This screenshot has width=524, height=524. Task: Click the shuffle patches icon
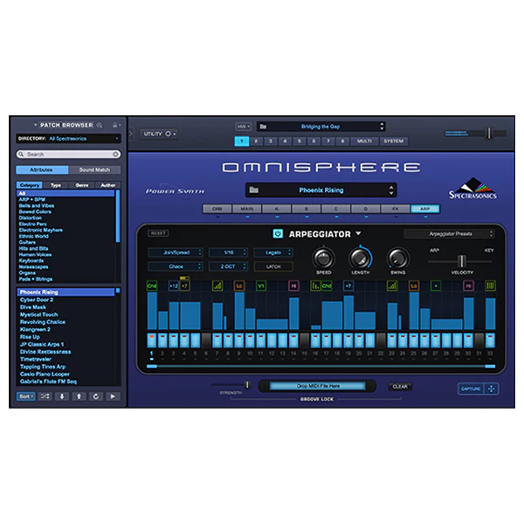point(45,396)
